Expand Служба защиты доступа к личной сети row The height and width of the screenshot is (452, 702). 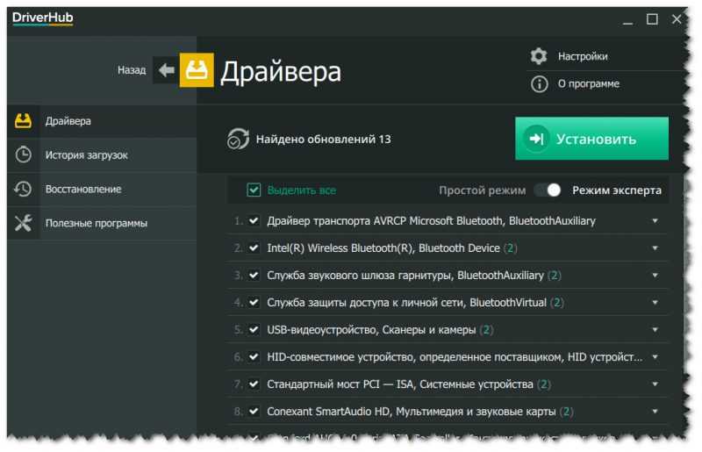655,303
